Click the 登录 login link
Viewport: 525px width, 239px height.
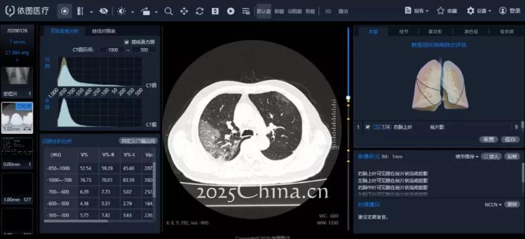click(x=510, y=11)
